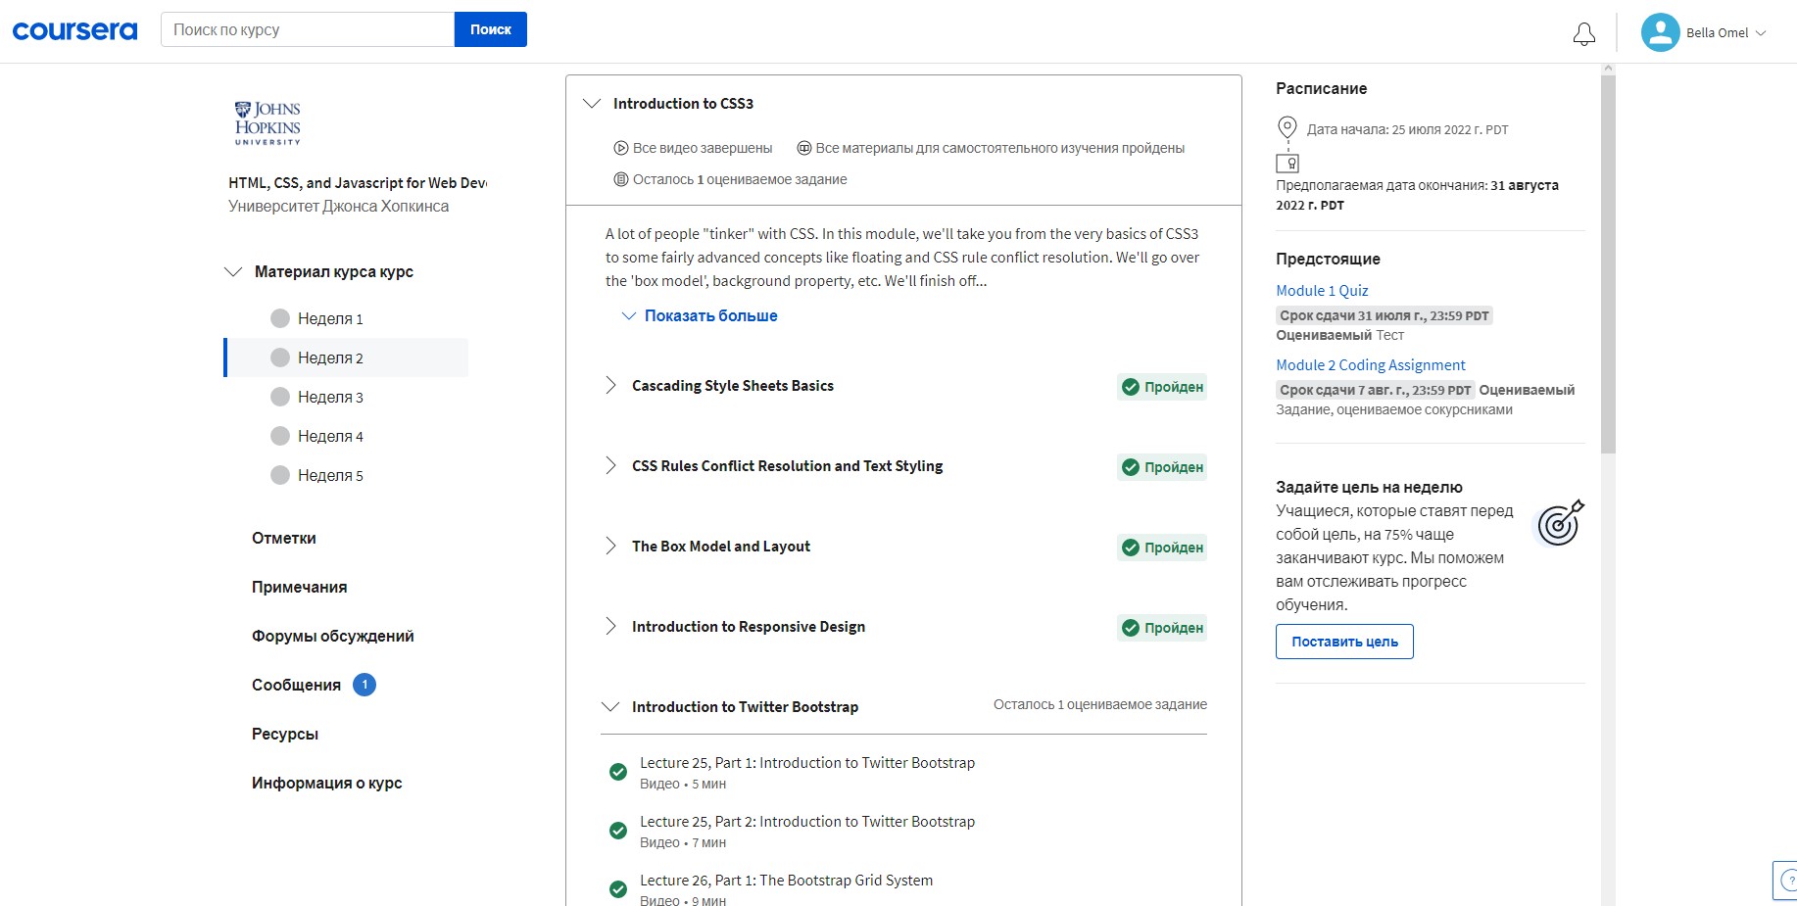Click the Johns Hopkins University logo
The width and height of the screenshot is (1797, 906).
267,123
